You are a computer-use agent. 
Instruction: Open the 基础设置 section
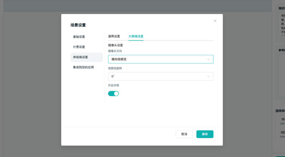point(87,37)
